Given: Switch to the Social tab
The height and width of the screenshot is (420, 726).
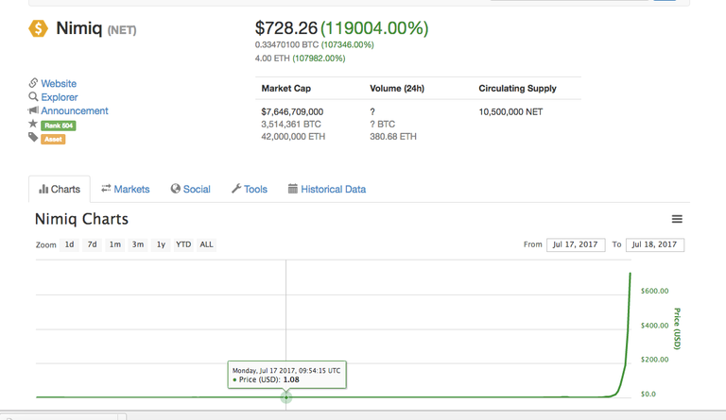Looking at the screenshot, I should (x=191, y=189).
